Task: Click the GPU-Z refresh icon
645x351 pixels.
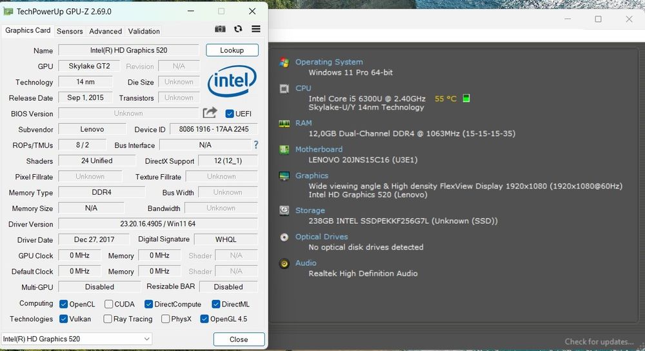Action: coord(238,29)
